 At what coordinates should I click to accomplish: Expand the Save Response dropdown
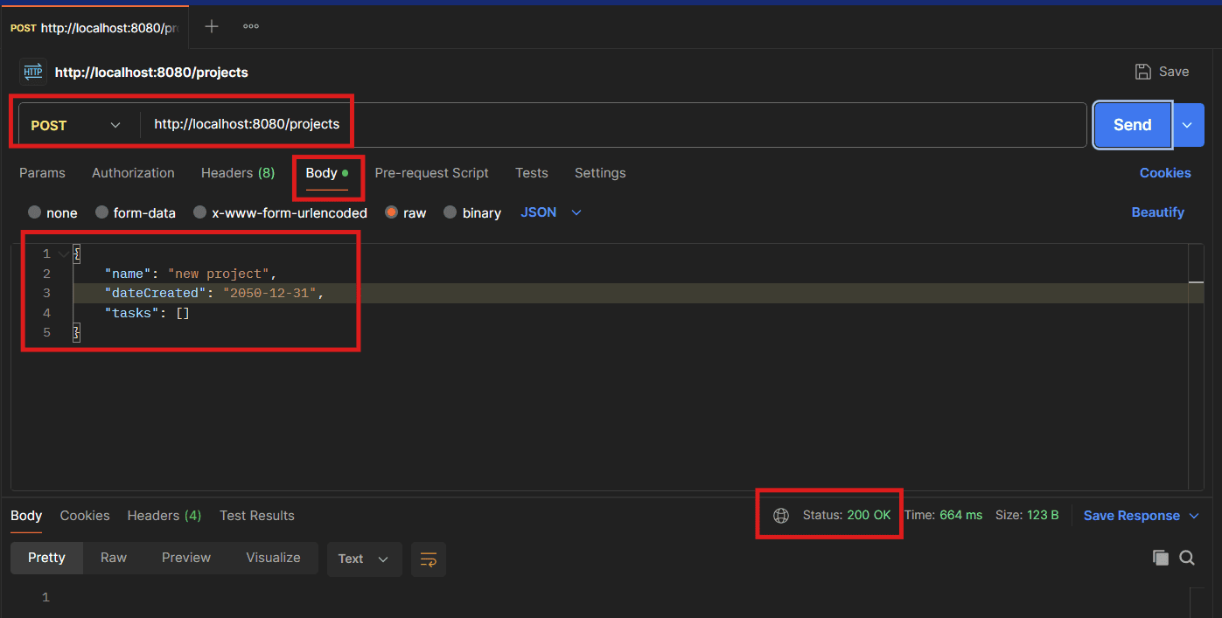click(1194, 516)
